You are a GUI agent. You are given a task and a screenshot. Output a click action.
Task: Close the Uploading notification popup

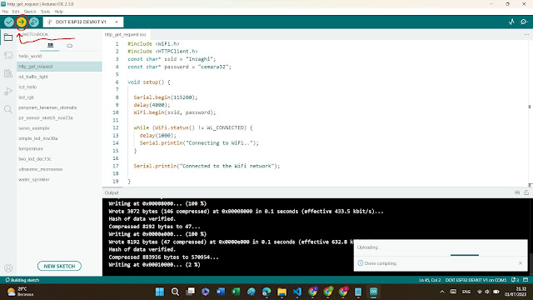pyautogui.click(x=521, y=263)
